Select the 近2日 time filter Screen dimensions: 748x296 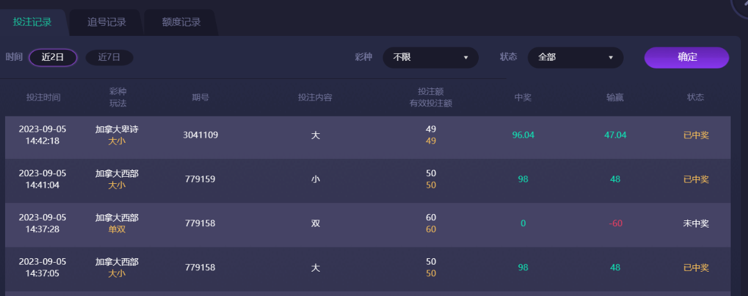point(53,57)
